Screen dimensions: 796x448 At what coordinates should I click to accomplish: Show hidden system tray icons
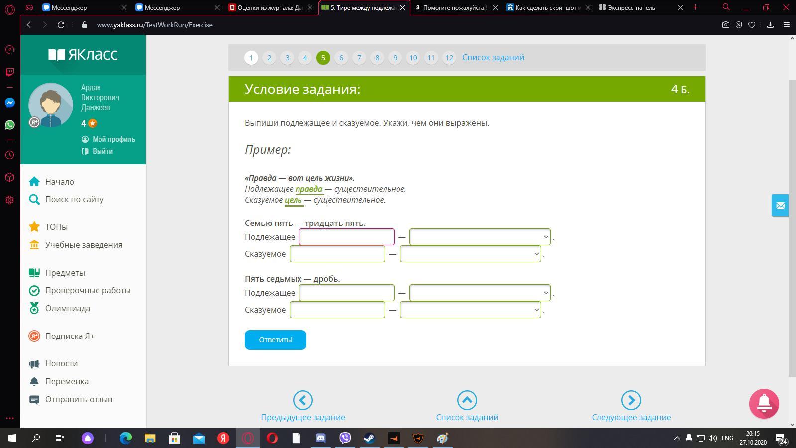(677, 438)
